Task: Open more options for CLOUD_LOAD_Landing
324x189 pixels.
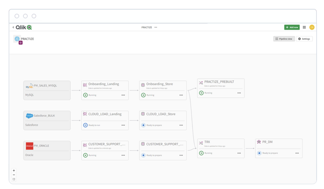Action: tap(123, 125)
